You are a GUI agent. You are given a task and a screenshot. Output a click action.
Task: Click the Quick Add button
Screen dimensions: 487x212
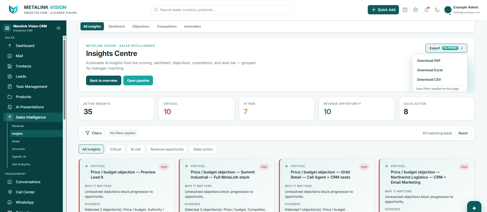coord(383,10)
